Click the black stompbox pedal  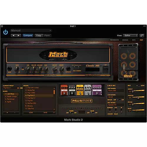(x=72, y=90)
